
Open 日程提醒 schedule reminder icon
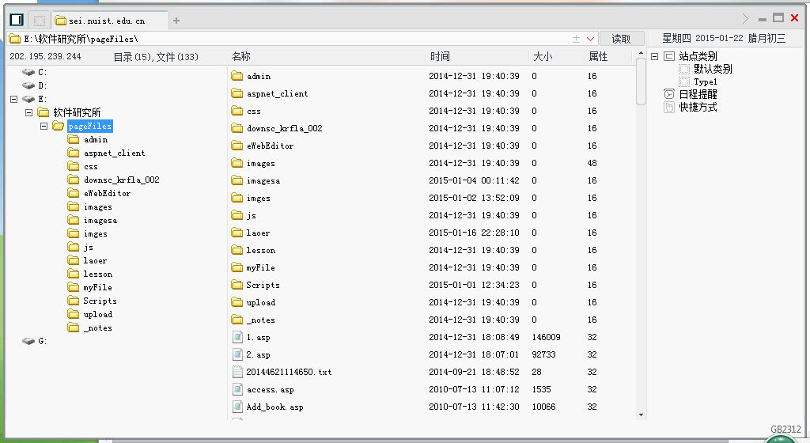pyautogui.click(x=669, y=94)
